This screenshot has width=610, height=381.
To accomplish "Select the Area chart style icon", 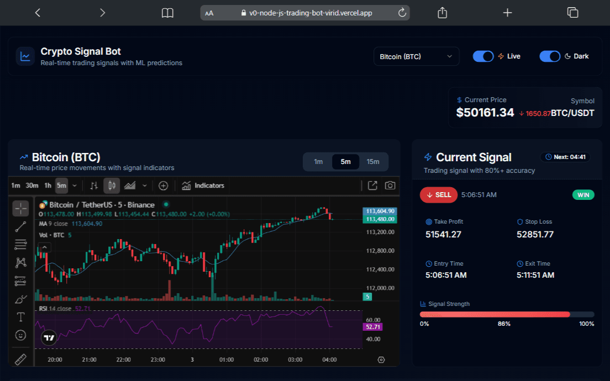I will 129,186.
